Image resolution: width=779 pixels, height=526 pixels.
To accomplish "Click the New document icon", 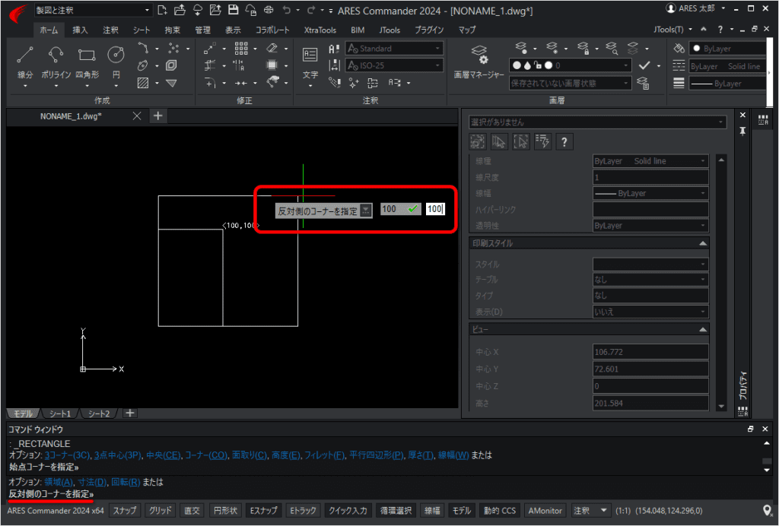I will [x=163, y=9].
